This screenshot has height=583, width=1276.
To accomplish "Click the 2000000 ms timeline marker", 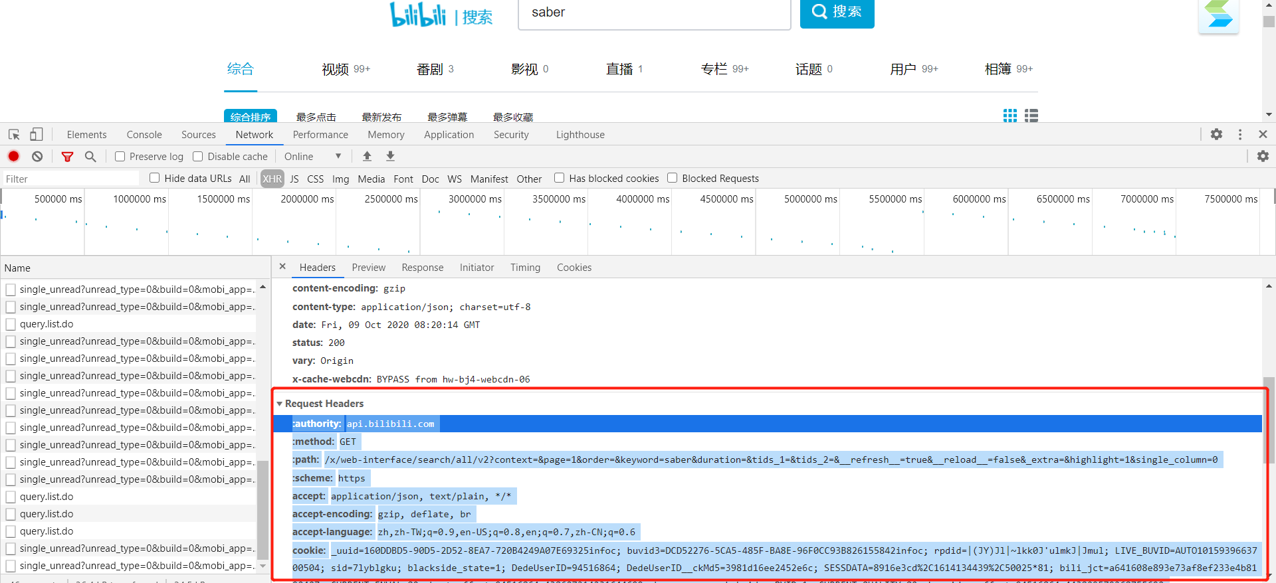I will 307,199.
